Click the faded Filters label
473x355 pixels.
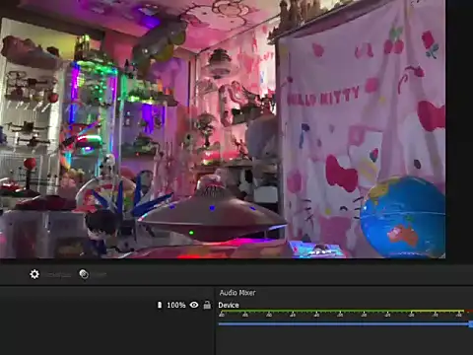click(x=99, y=274)
